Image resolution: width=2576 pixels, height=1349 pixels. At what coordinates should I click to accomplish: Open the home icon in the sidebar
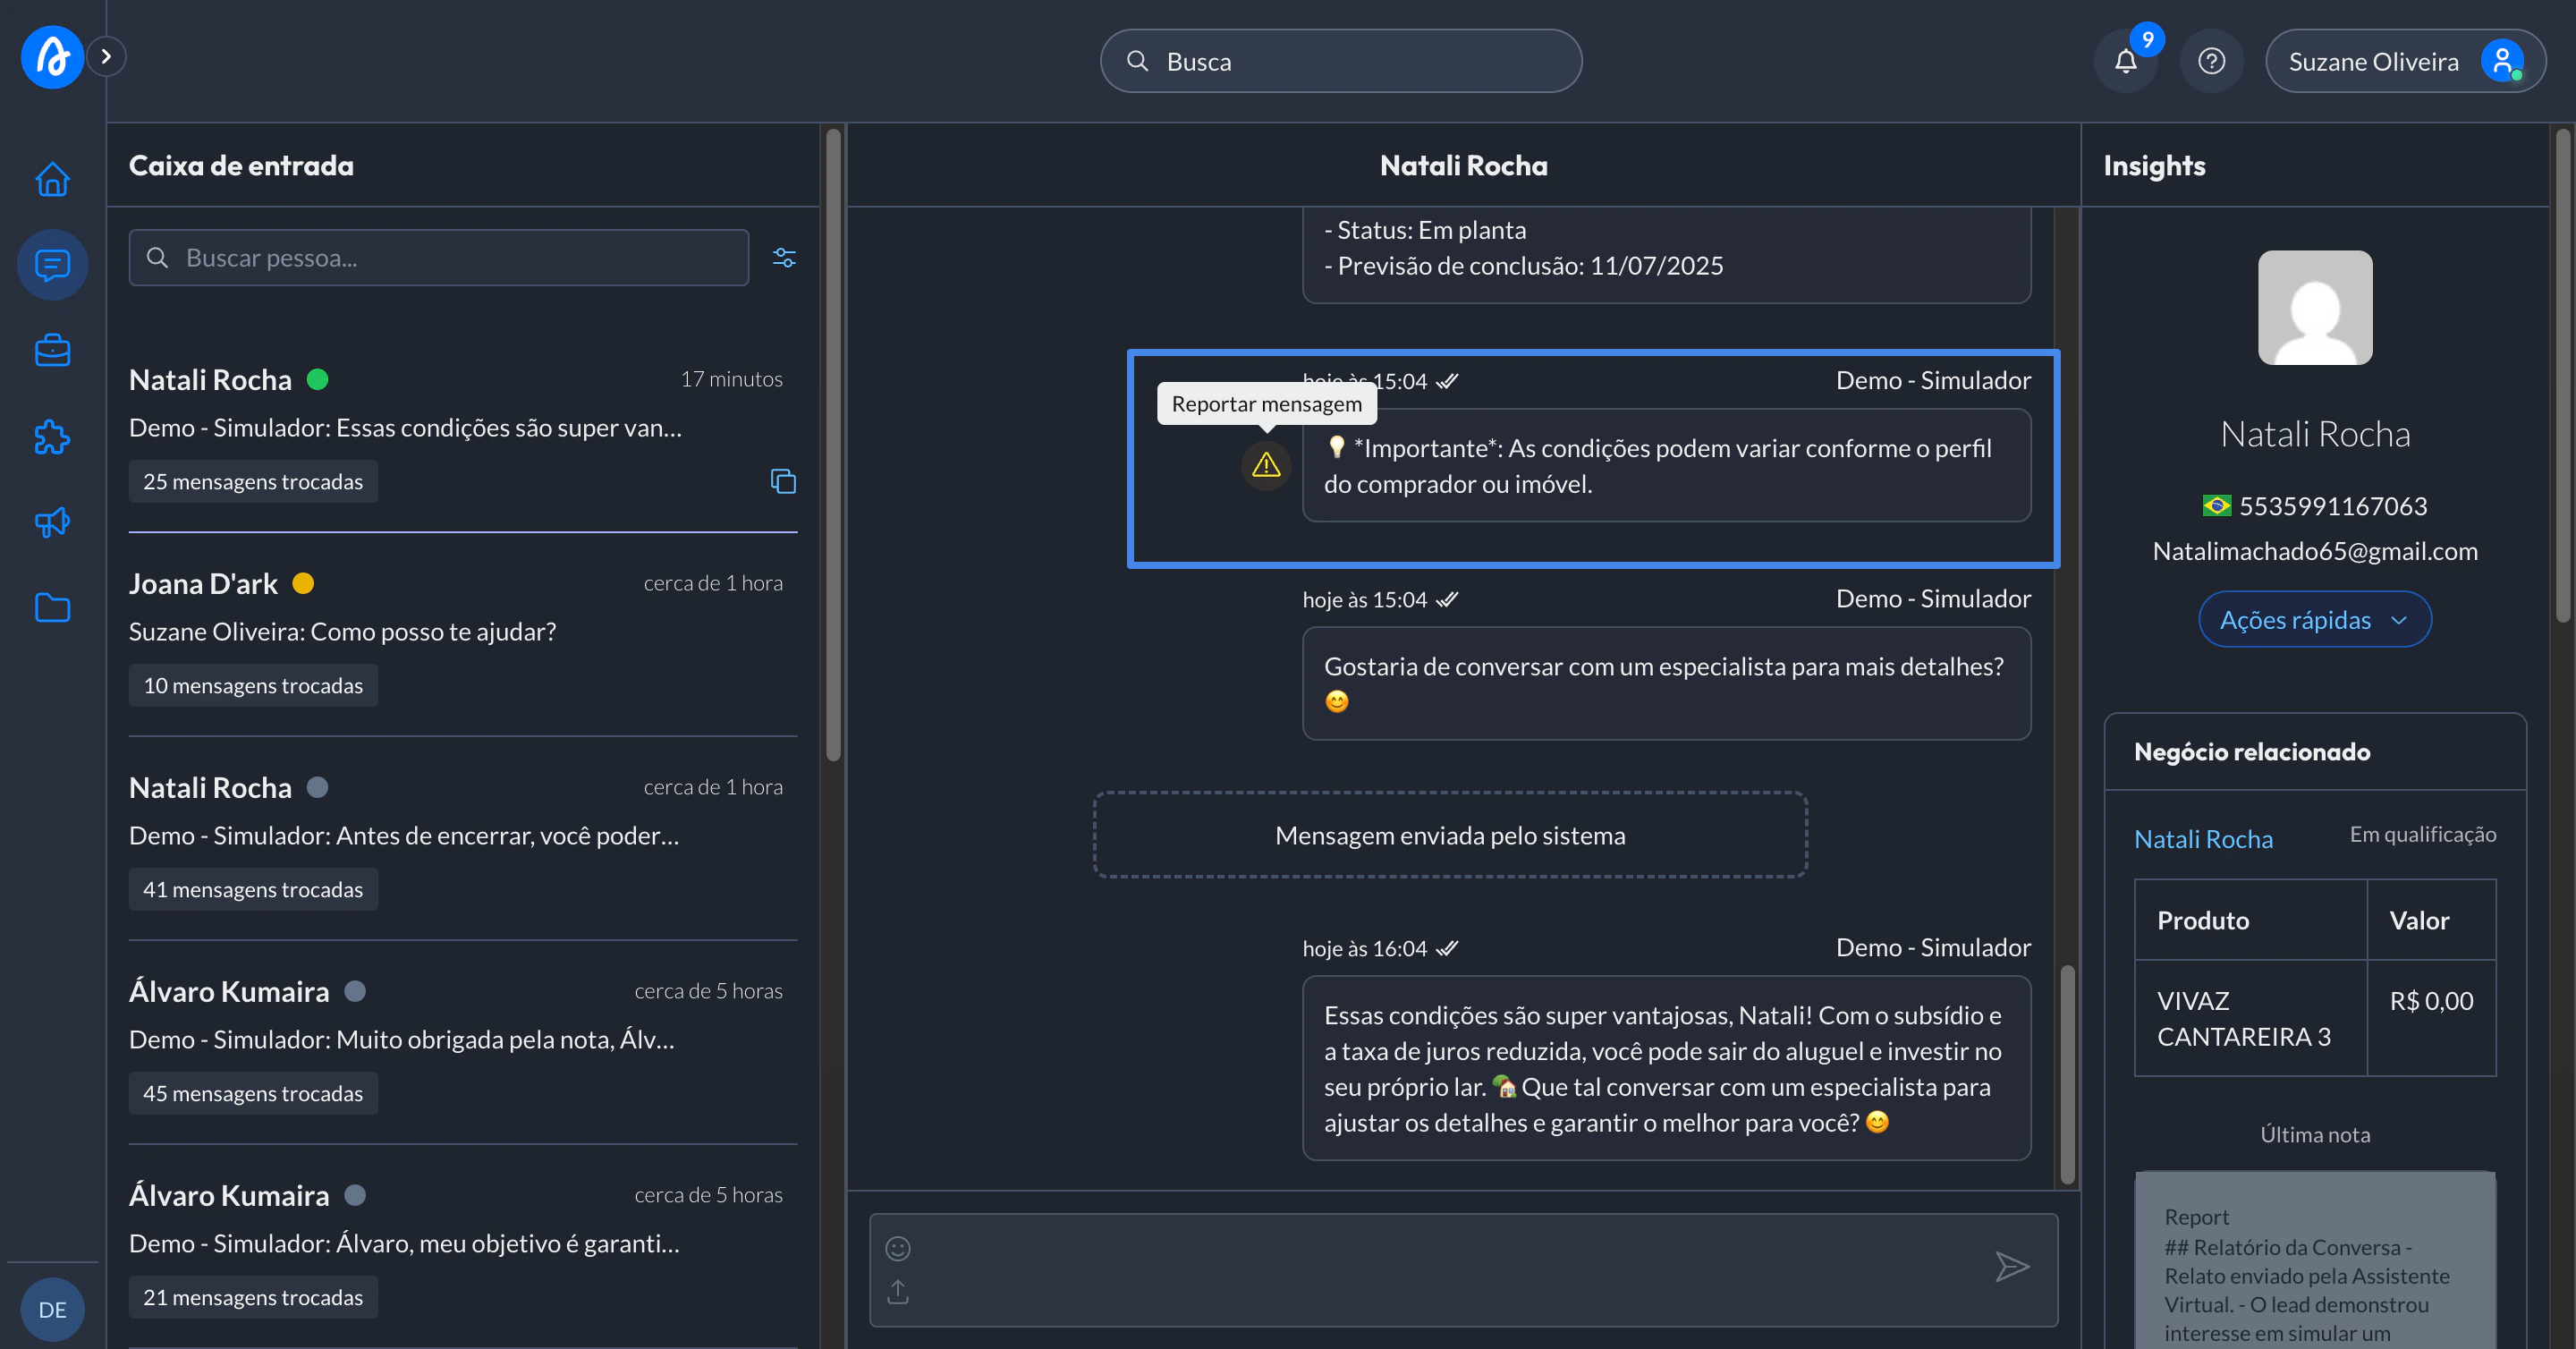(x=52, y=179)
